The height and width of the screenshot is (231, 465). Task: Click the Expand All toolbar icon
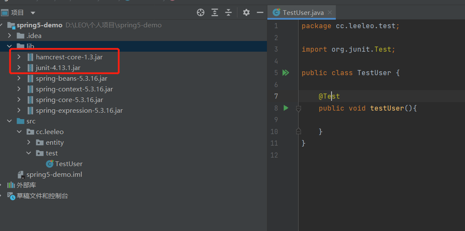coord(215,12)
